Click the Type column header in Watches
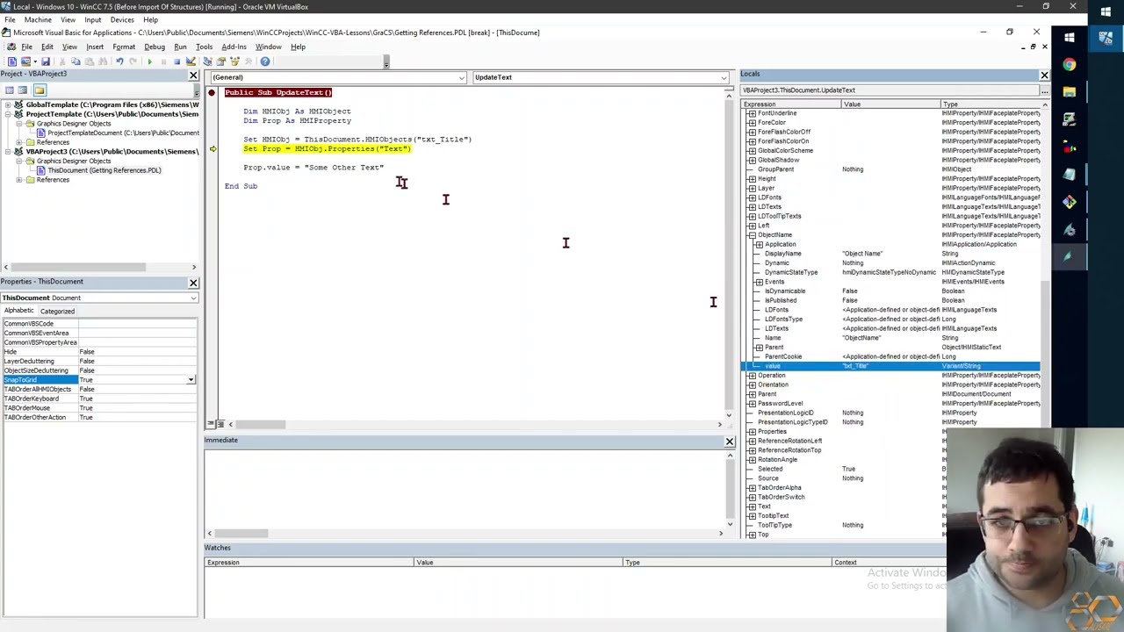Image resolution: width=1124 pixels, height=632 pixels. pyautogui.click(x=727, y=563)
